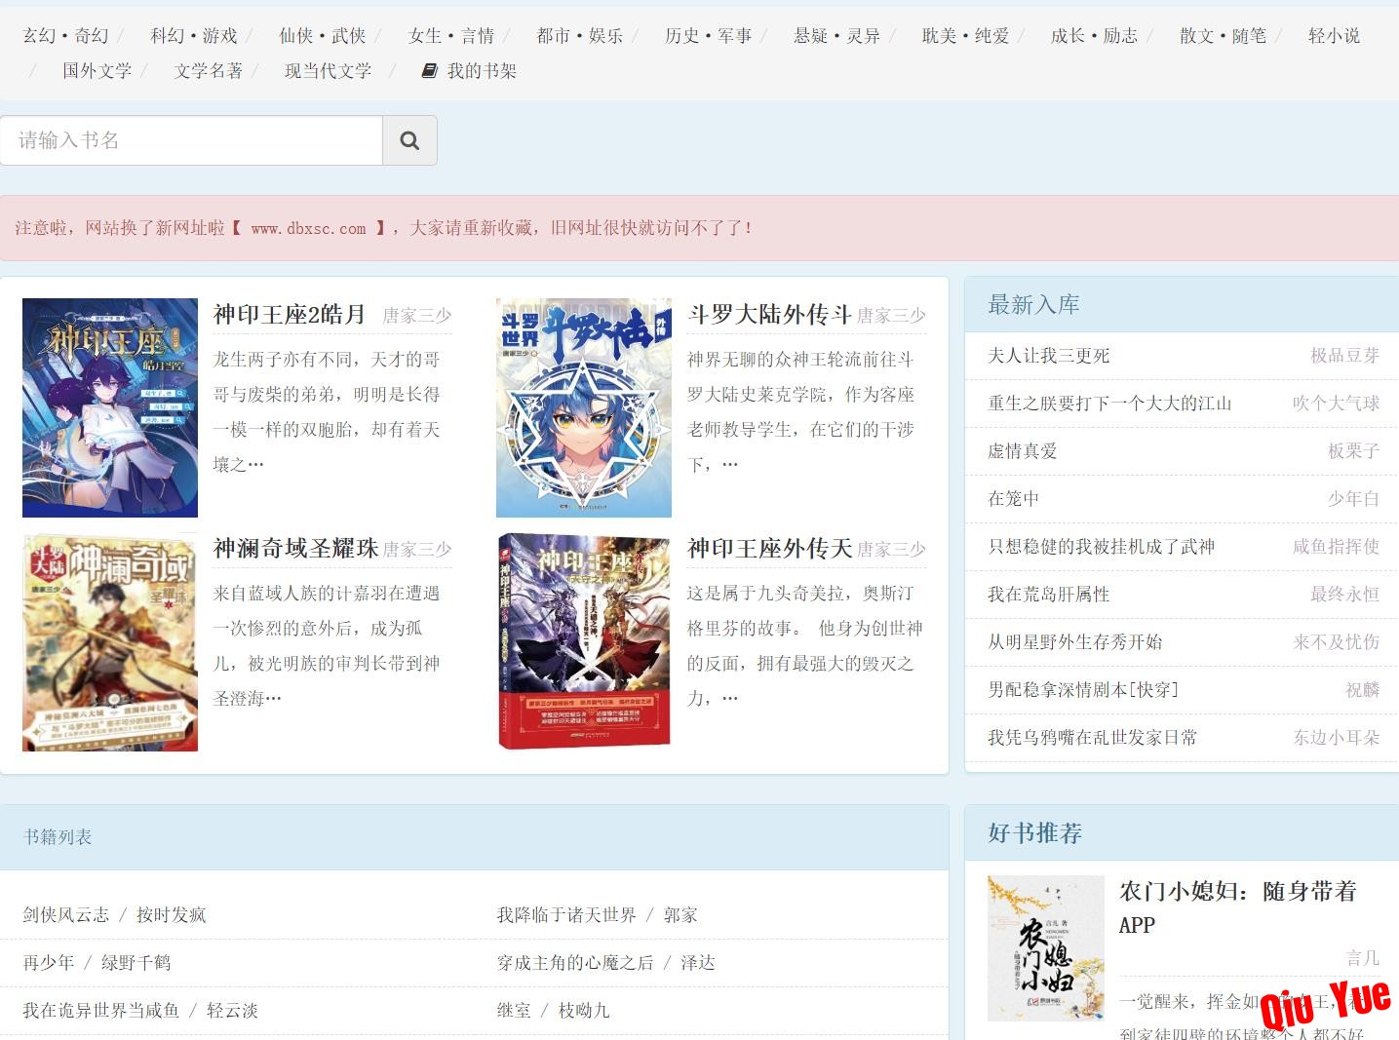Open 男配稳拿深情剧本[快穿]
This screenshot has height=1040, width=1399.
pos(1083,690)
